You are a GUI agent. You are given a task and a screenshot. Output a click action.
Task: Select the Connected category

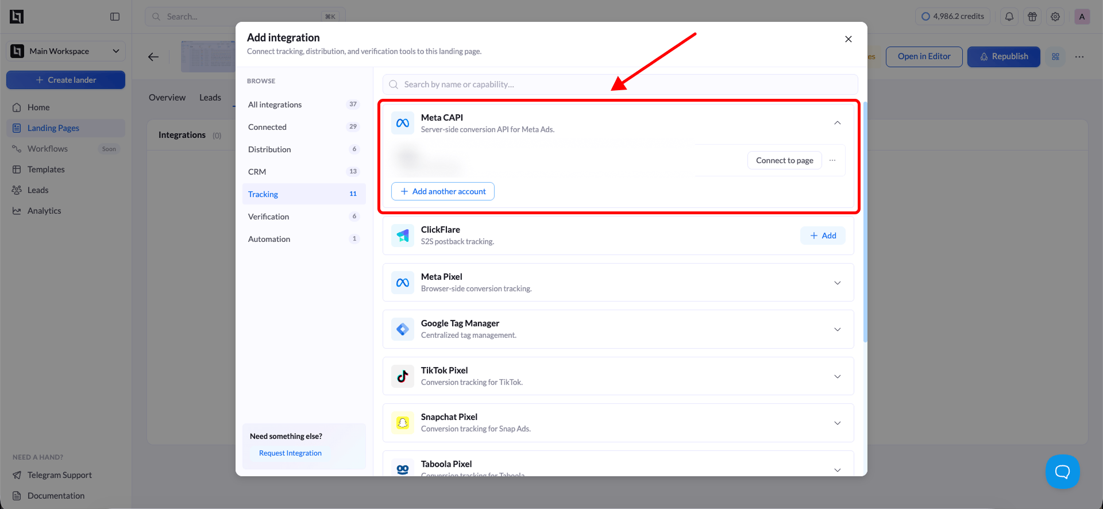tap(304, 127)
